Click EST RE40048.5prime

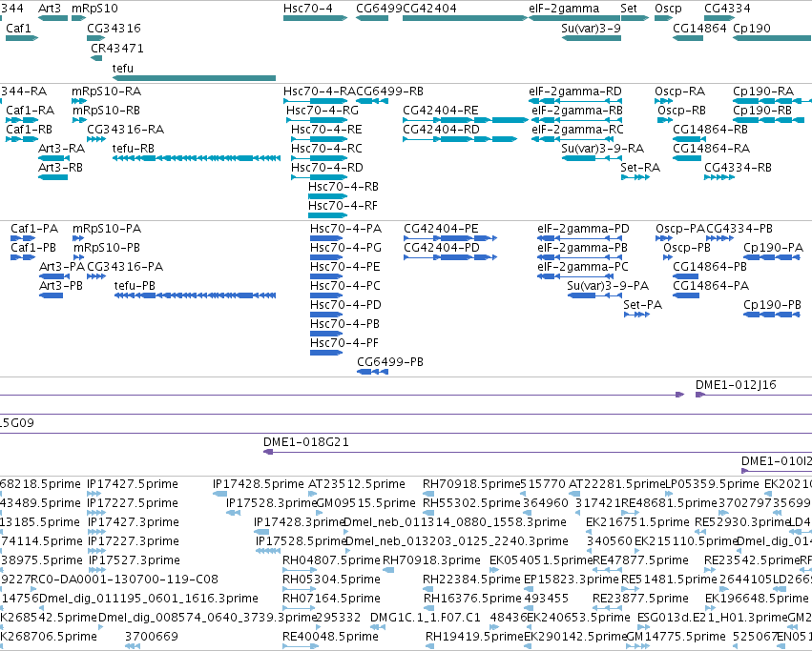(301, 646)
